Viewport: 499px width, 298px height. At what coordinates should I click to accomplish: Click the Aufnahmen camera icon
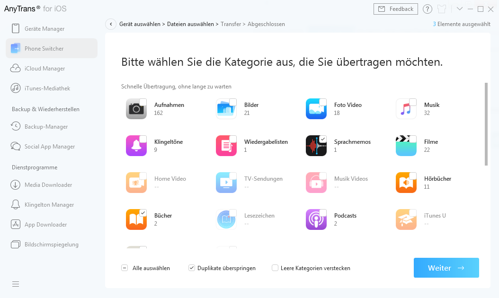[x=136, y=109]
